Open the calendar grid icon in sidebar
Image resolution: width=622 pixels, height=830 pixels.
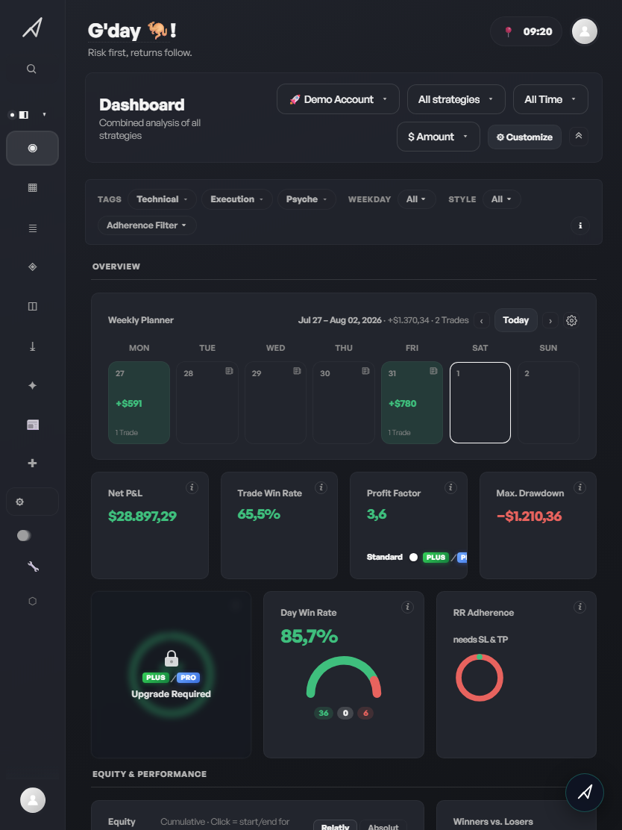pyautogui.click(x=32, y=187)
